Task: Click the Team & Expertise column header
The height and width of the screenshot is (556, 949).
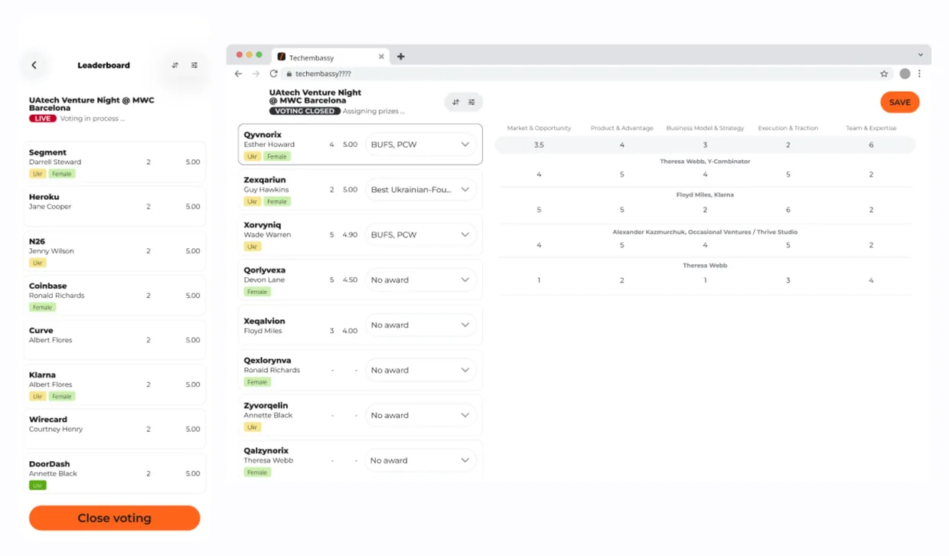Action: click(871, 128)
